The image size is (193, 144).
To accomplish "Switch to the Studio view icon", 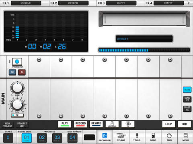I will click(121, 137).
